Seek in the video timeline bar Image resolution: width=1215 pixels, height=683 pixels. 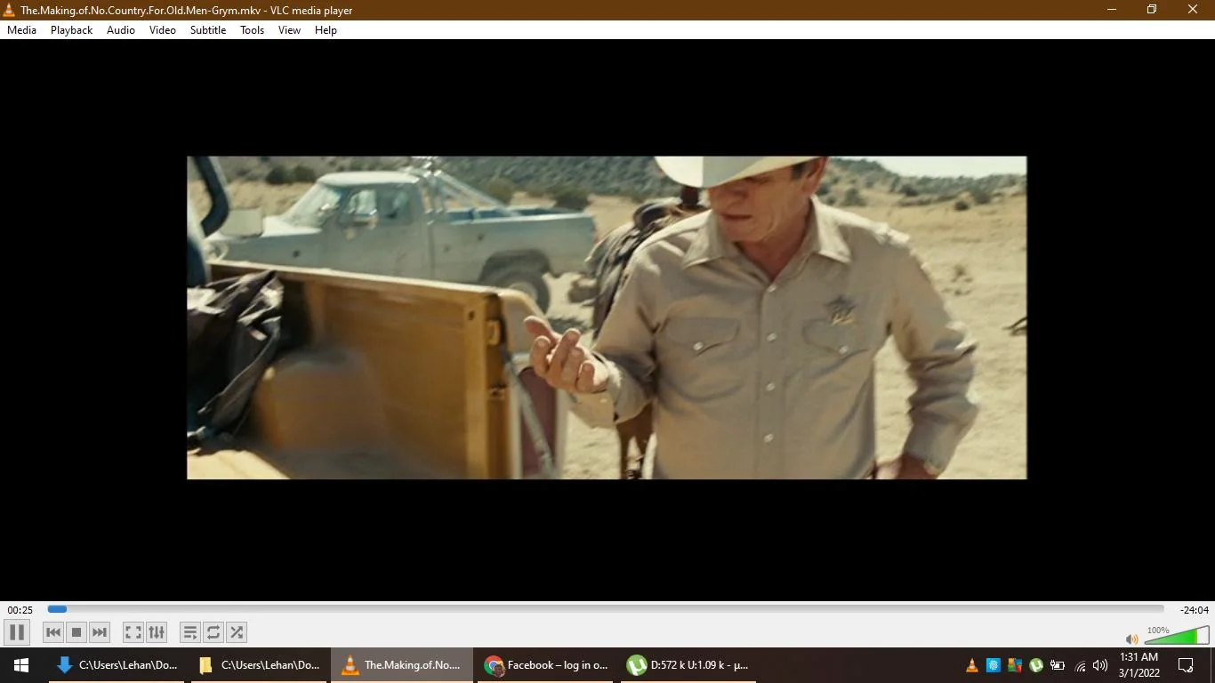606,609
